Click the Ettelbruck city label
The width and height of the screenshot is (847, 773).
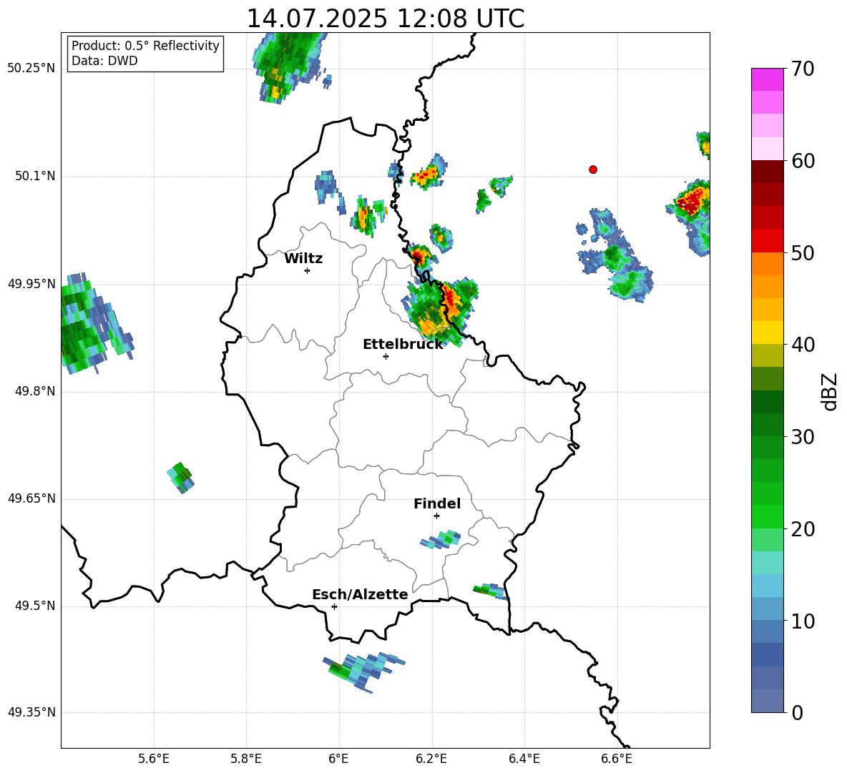[403, 345]
